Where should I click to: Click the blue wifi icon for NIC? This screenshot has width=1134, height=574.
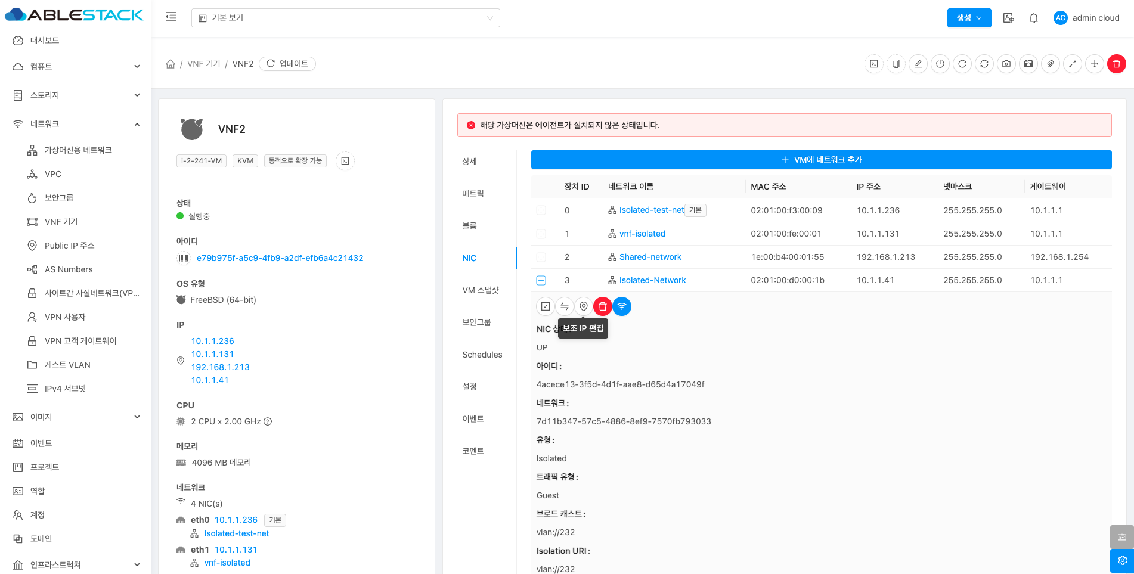(622, 306)
